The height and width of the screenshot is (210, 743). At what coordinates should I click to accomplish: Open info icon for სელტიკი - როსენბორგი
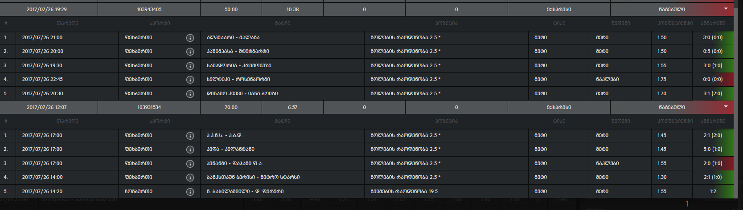coord(190,80)
